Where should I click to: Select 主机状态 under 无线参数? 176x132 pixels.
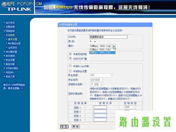coord(13,48)
